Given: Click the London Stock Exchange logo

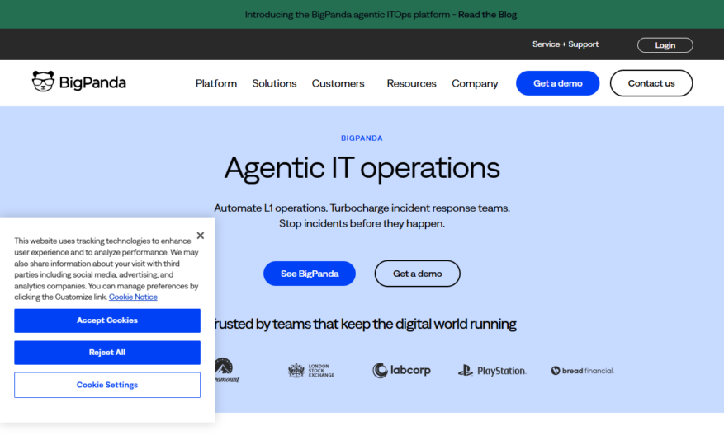Looking at the screenshot, I should pos(311,370).
